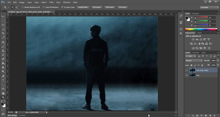Viewport: 220px width, 117px height.
Task: Enable Resize Windows to Fit checkbox
Action: click(23, 7)
